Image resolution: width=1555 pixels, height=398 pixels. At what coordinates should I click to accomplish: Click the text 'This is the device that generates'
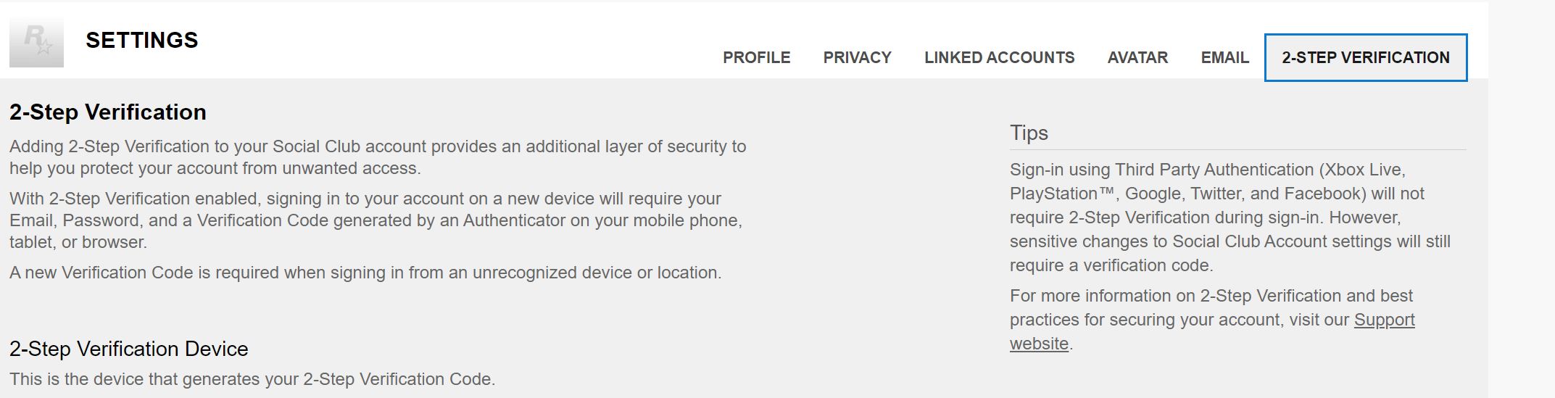tap(252, 380)
